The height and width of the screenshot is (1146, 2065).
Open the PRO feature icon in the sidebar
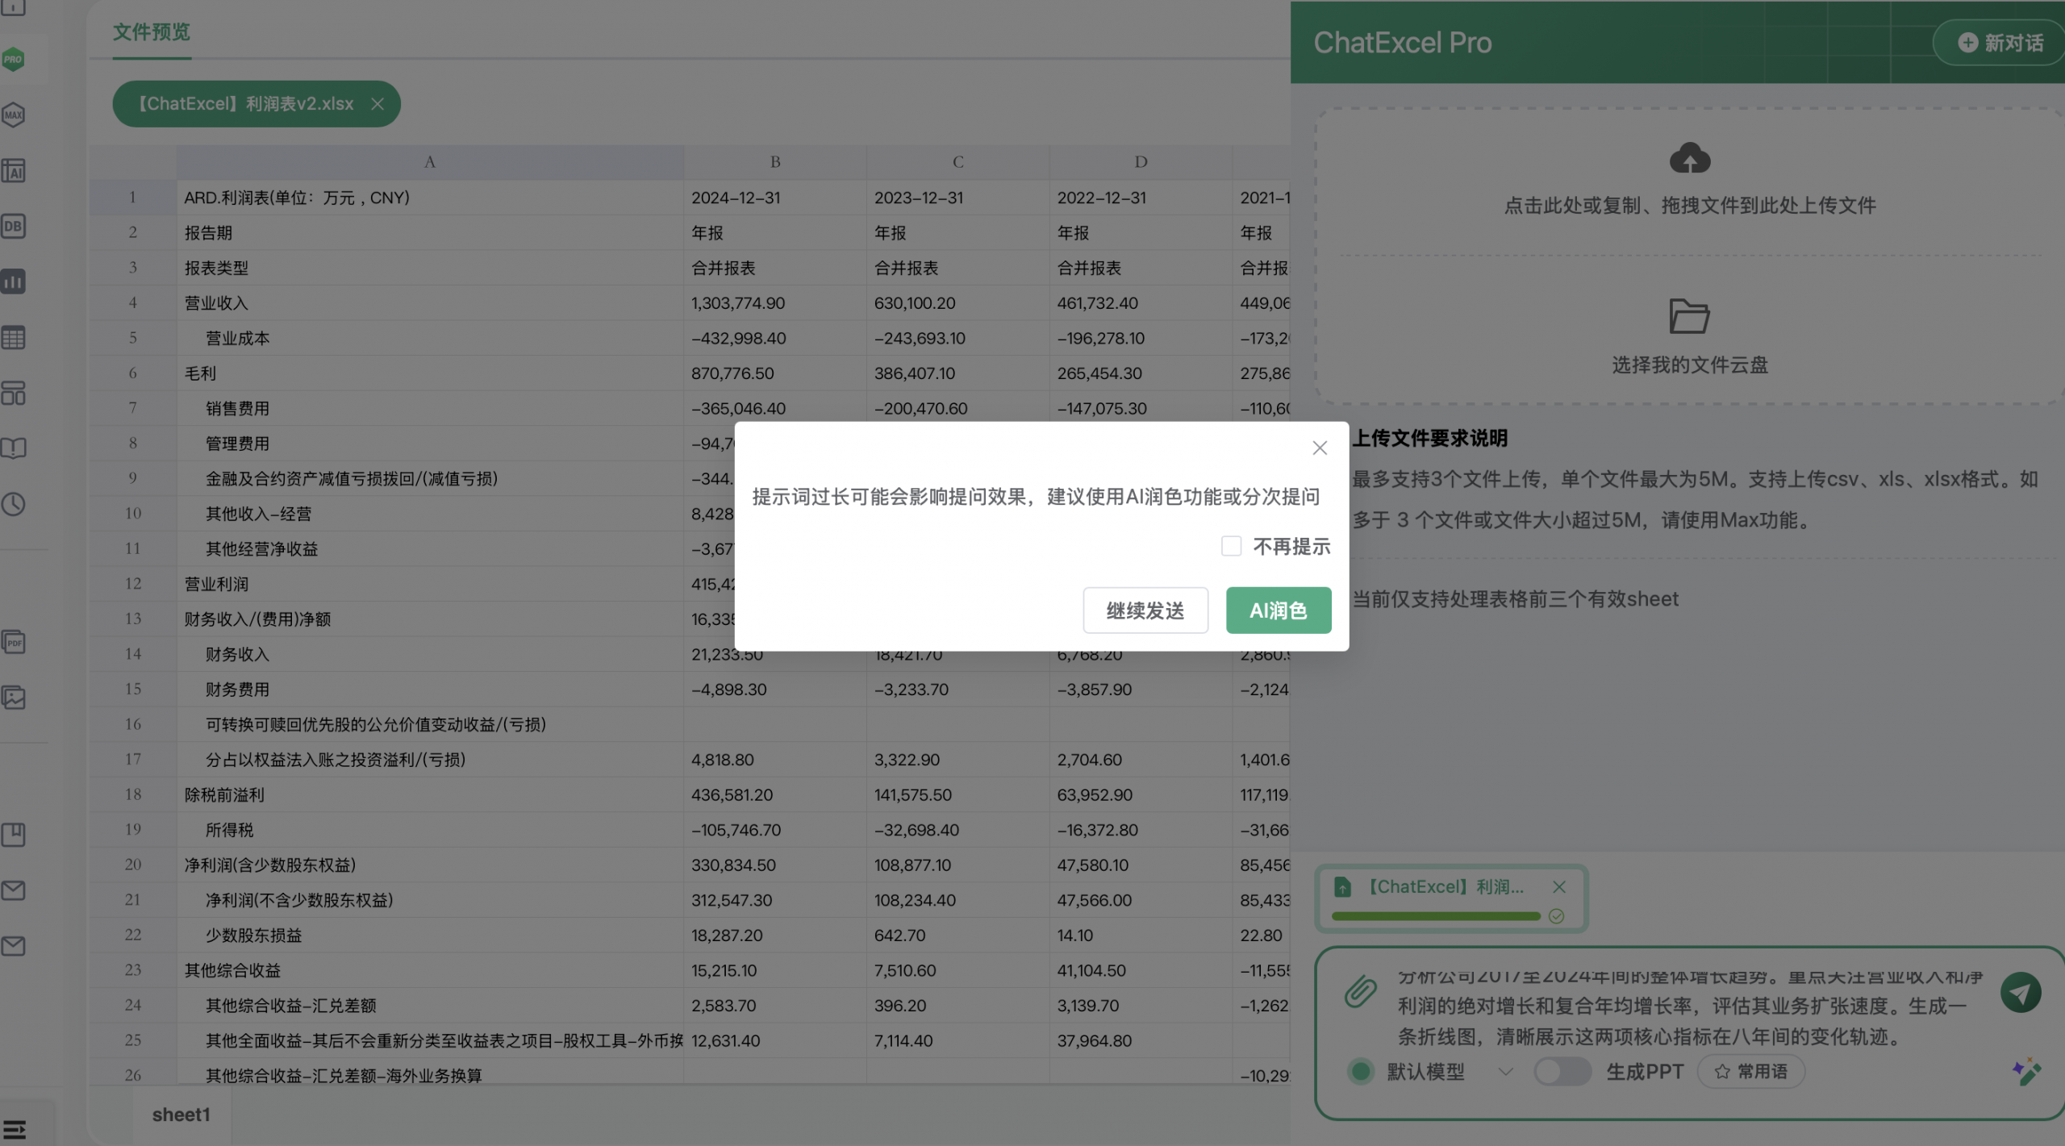click(x=13, y=59)
